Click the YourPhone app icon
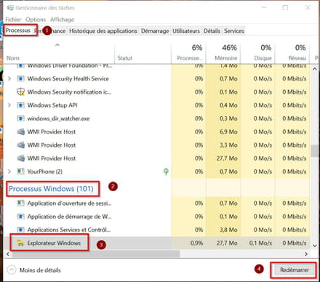This screenshot has height=282, width=320. pos(20,172)
